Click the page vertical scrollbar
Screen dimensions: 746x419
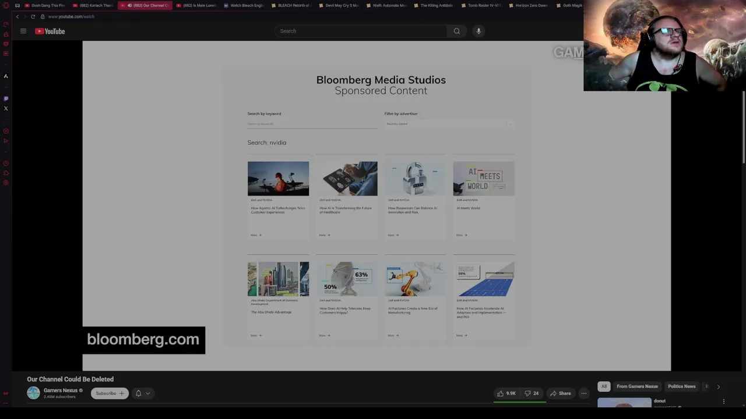[x=743, y=128]
